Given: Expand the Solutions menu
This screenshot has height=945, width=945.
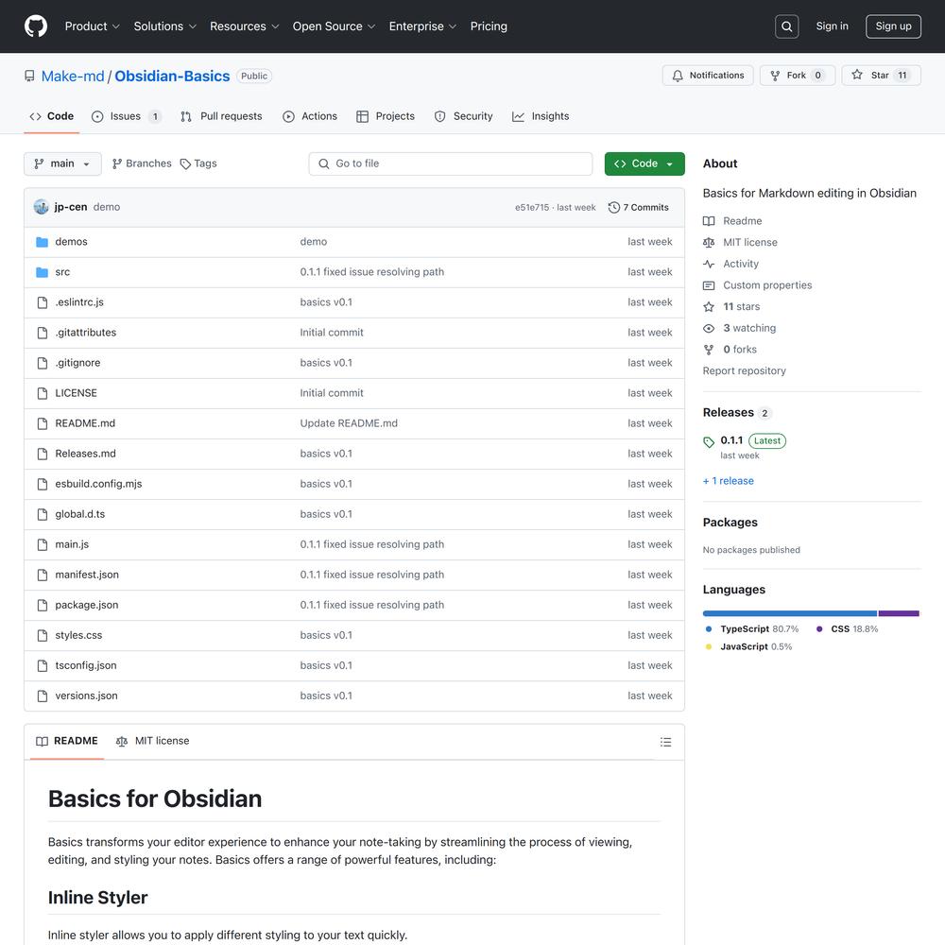Looking at the screenshot, I should tap(165, 26).
